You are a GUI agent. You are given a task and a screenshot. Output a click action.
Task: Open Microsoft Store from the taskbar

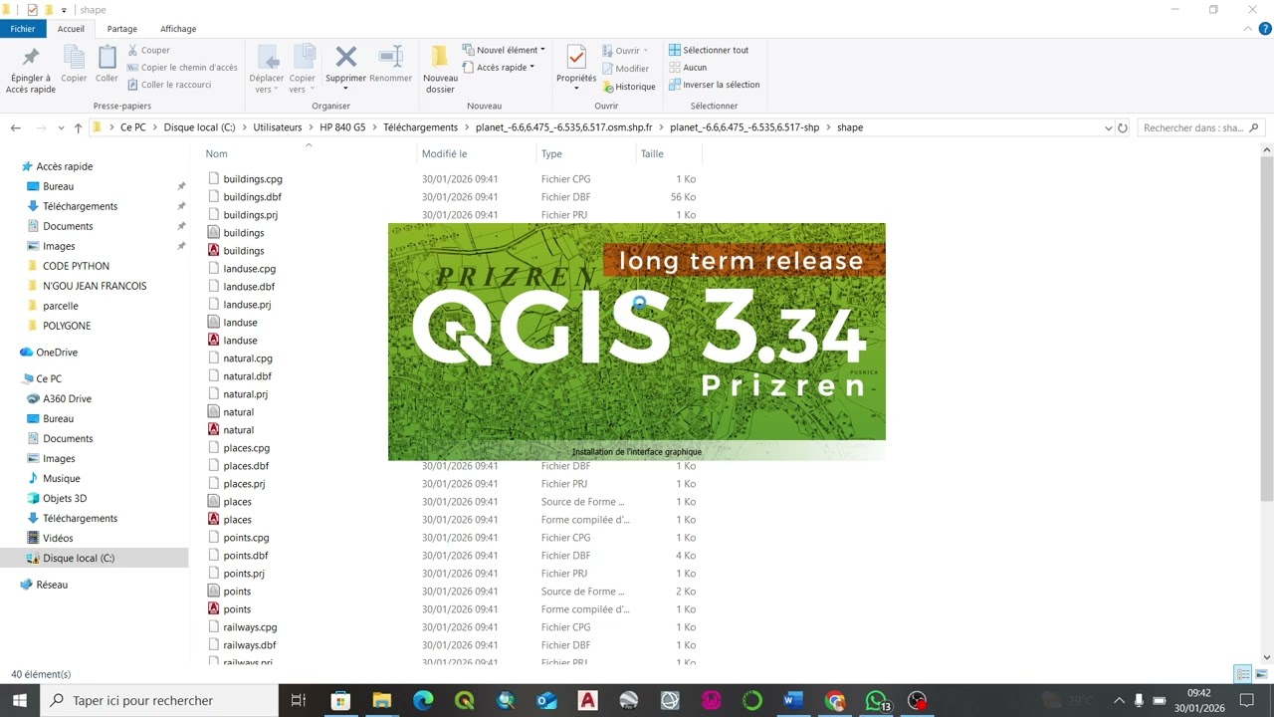340,700
